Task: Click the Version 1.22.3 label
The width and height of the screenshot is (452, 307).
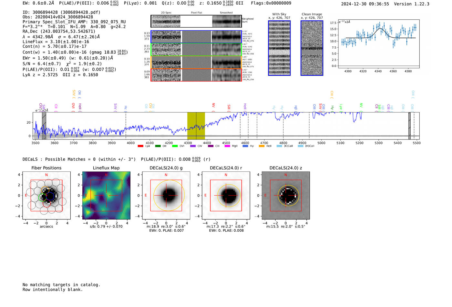Action: [412, 4]
